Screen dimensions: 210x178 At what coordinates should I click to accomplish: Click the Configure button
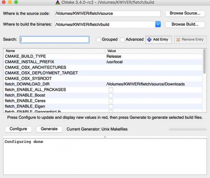pos(18,129)
